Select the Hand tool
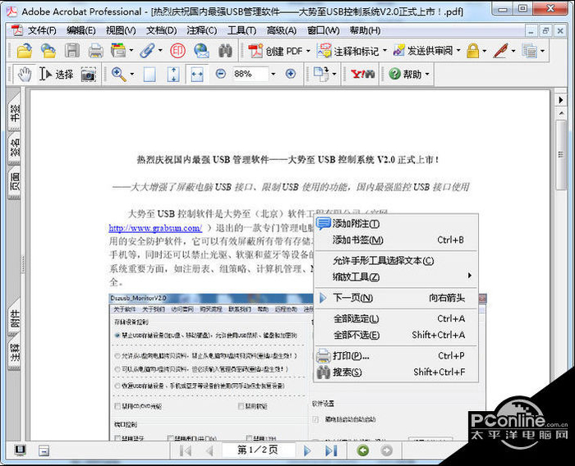Image resolution: width=575 pixels, height=466 pixels. pos(25,74)
